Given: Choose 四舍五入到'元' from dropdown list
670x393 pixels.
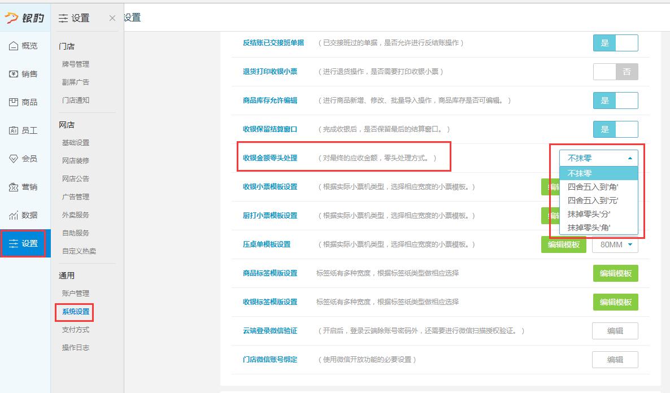Looking at the screenshot, I should tap(593, 200).
